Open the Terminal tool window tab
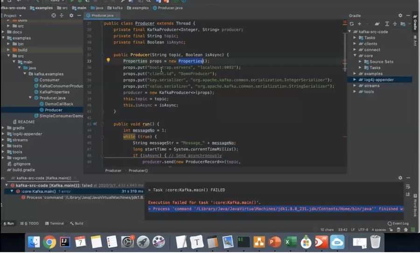 coord(55,223)
